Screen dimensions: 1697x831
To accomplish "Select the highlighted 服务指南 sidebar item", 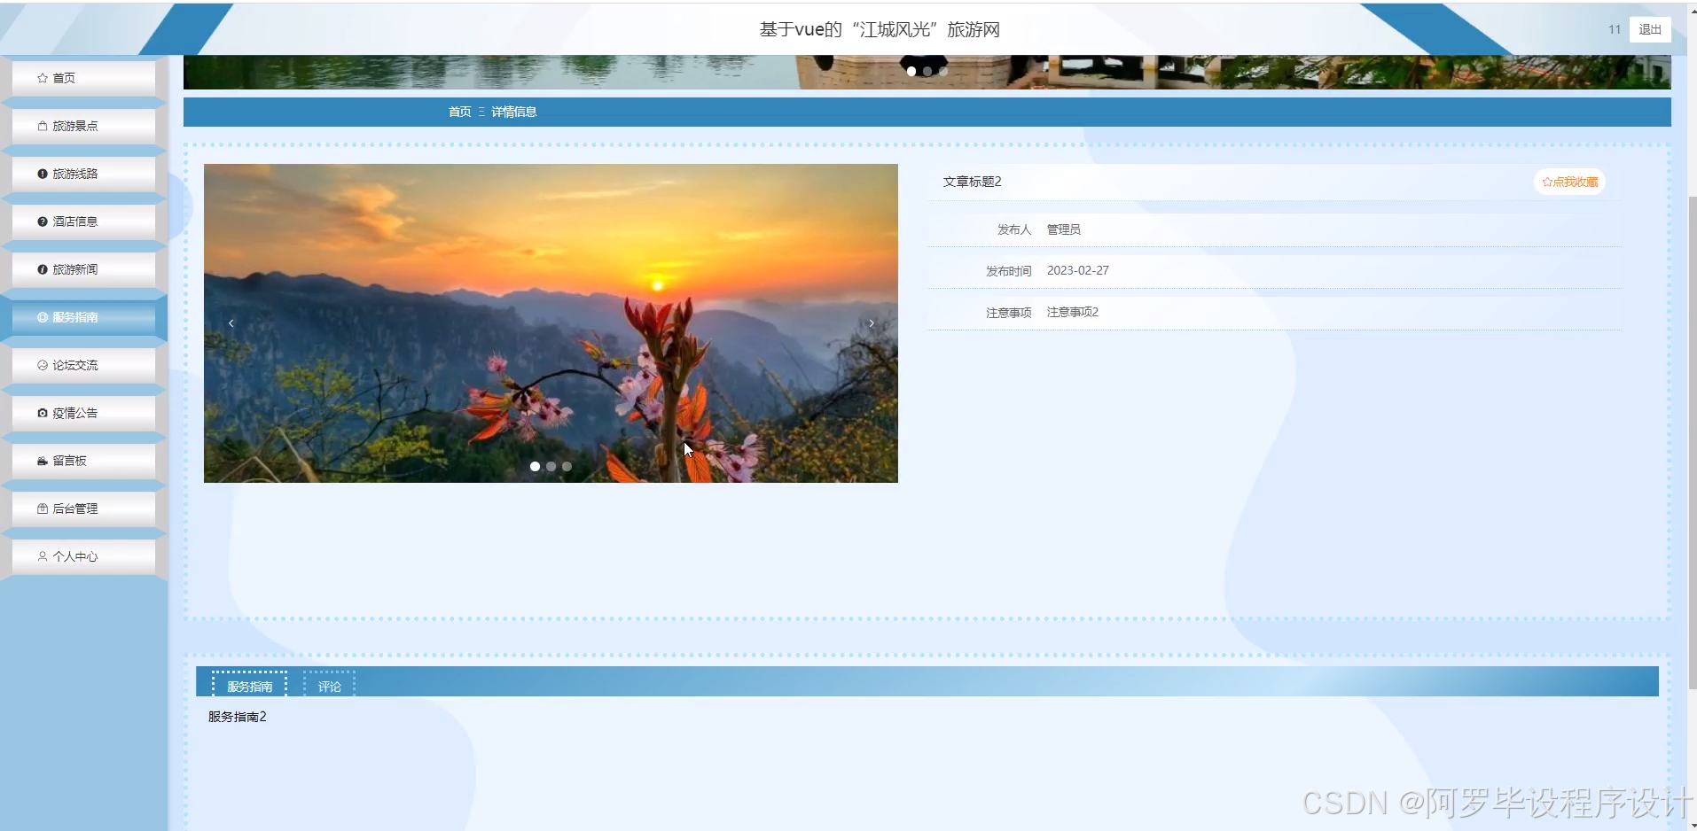I will 83,317.
